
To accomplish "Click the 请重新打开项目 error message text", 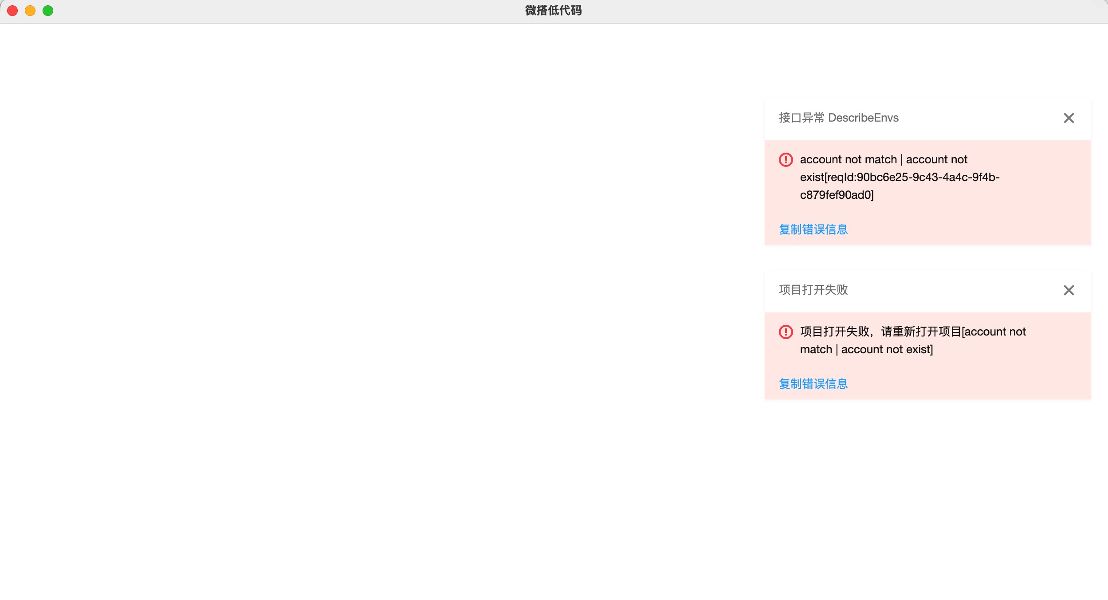I will coord(920,332).
